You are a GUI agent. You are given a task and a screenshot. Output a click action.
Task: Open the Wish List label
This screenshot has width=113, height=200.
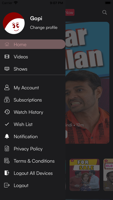tap(23, 124)
